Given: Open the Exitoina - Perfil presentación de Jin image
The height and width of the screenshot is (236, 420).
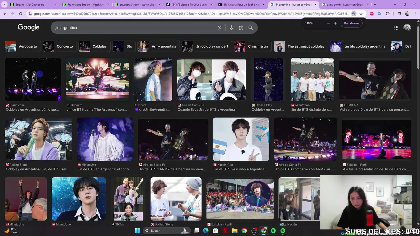Looking at the screenshot, I should (377, 139).
